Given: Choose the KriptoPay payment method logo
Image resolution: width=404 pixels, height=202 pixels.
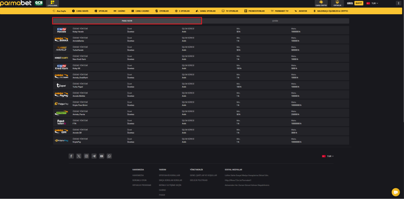Looking at the screenshot, I should (62, 140).
